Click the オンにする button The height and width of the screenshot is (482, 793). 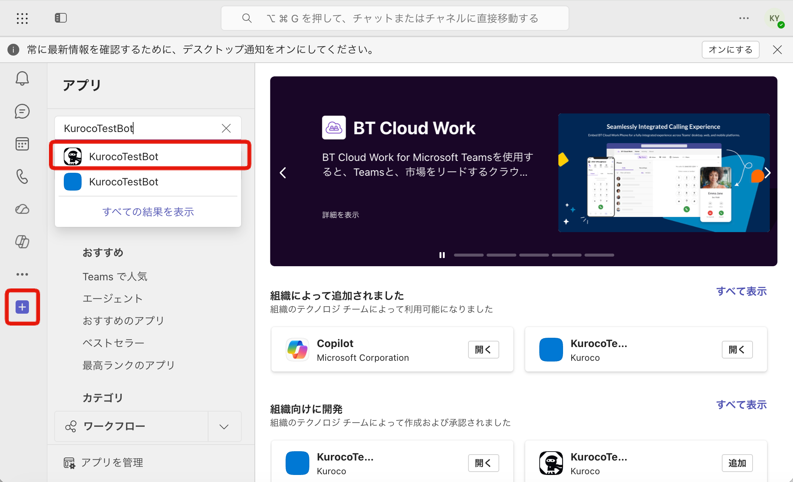(730, 50)
